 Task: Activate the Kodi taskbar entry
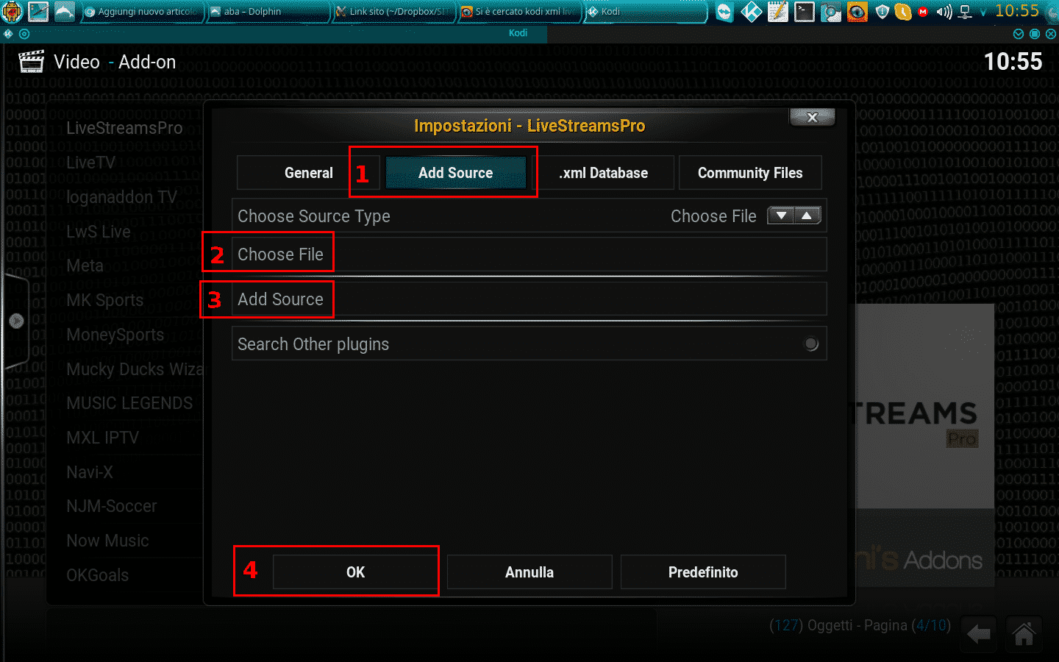coord(646,12)
